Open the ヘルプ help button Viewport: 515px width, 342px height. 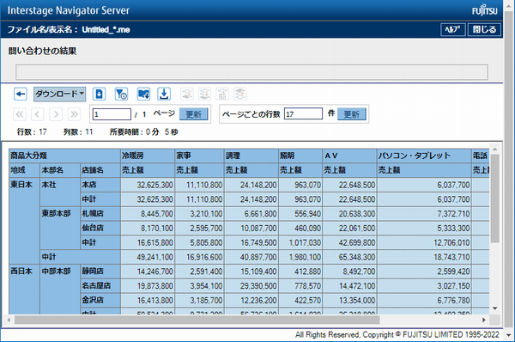452,29
